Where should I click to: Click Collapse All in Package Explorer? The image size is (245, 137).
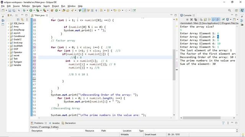click(x=18, y=19)
